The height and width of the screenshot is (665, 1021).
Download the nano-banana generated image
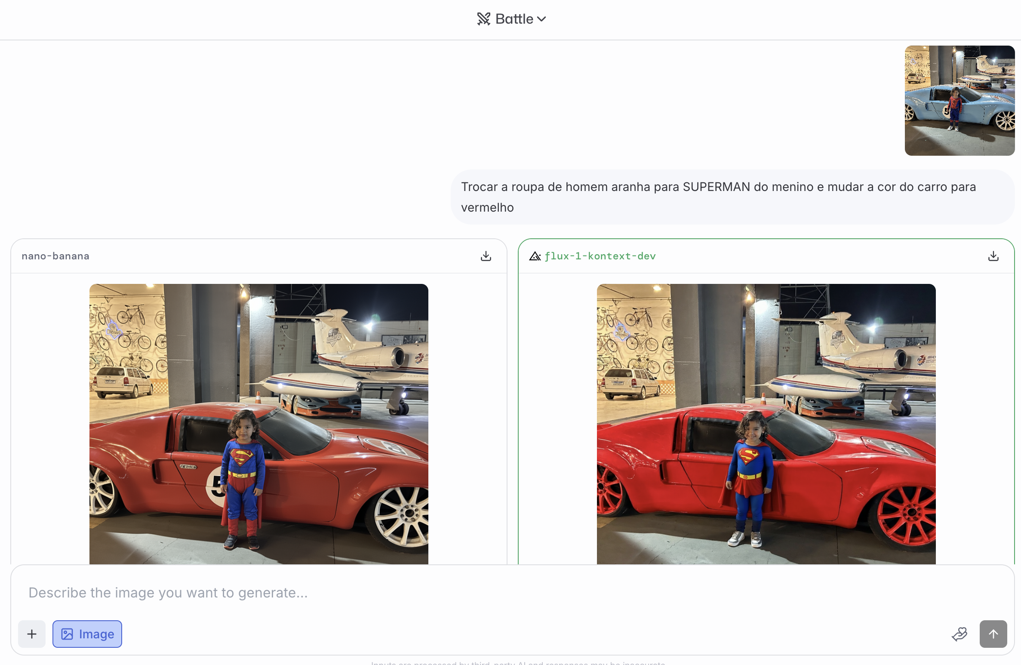click(x=486, y=256)
